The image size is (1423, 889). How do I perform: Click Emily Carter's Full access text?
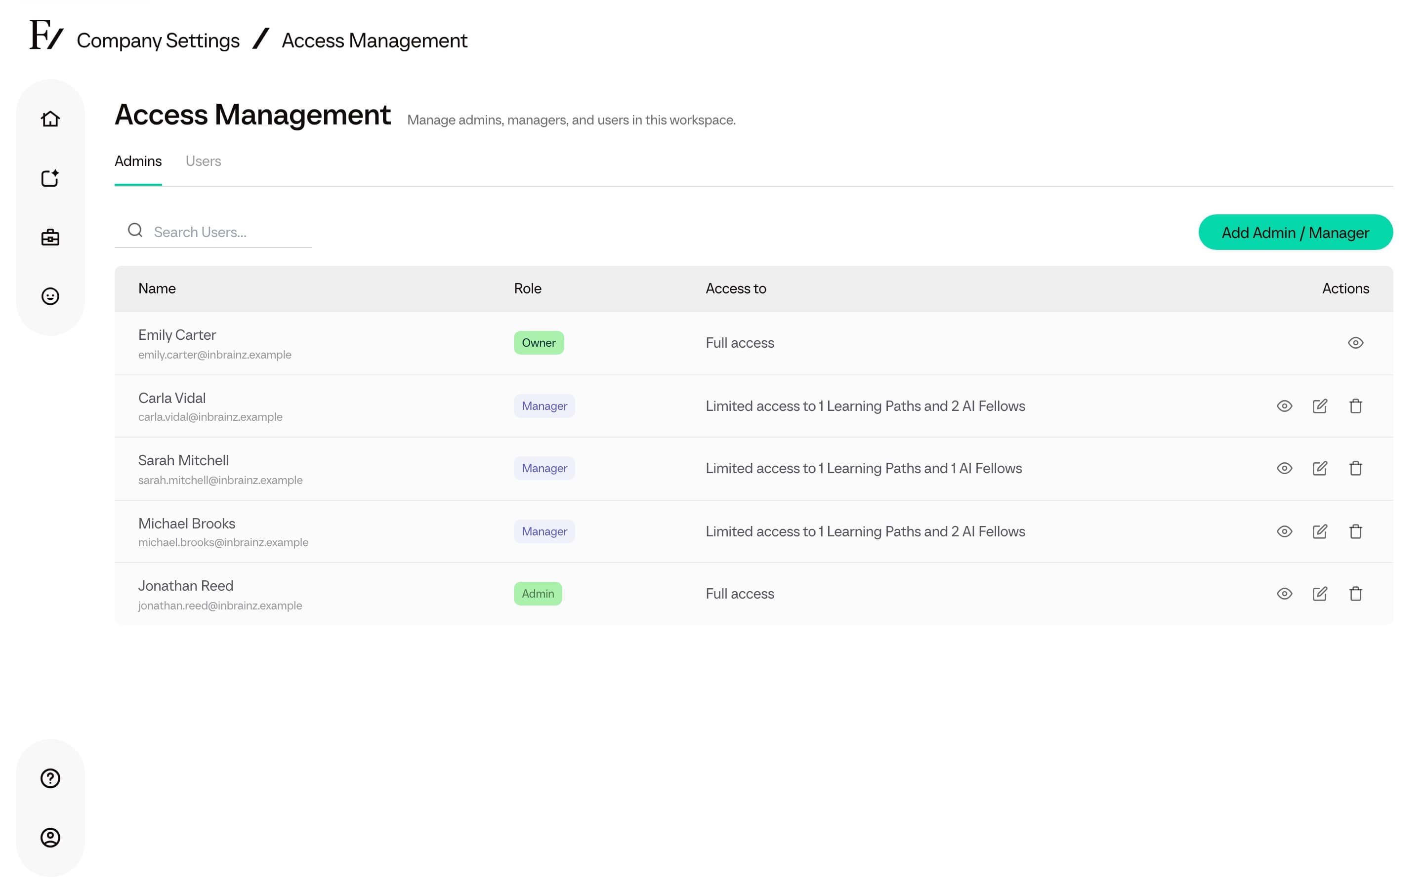pyautogui.click(x=740, y=343)
